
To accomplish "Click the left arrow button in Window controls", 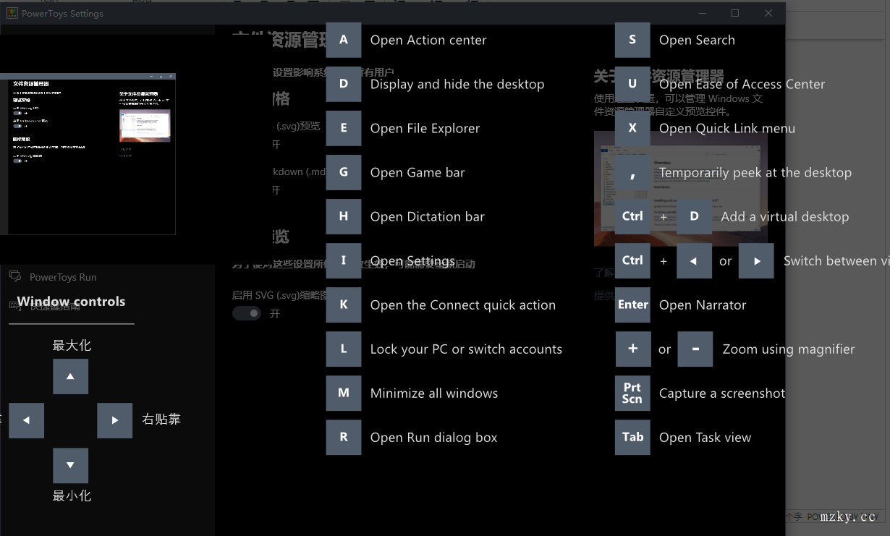I will point(27,420).
